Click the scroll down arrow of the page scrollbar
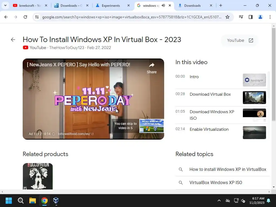 pos(274,187)
